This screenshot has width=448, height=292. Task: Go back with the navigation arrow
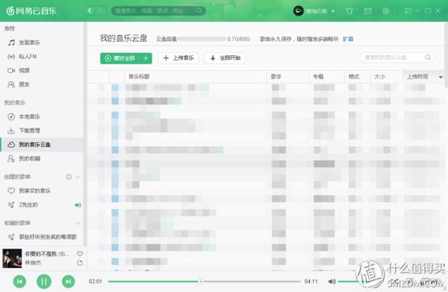pyautogui.click(x=90, y=11)
